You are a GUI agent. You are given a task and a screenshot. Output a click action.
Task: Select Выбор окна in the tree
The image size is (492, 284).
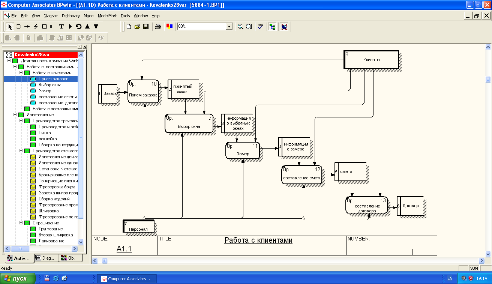click(x=50, y=85)
